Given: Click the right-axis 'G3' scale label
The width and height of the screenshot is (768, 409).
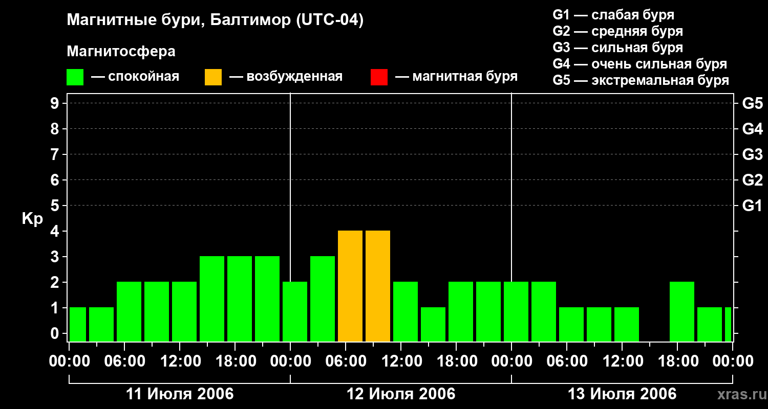Looking at the screenshot, I should click(752, 154).
